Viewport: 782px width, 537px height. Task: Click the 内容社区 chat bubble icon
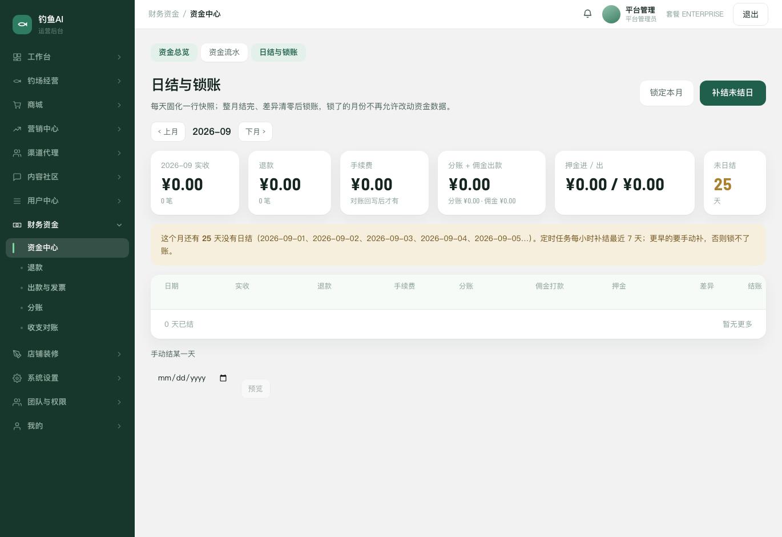pos(17,177)
